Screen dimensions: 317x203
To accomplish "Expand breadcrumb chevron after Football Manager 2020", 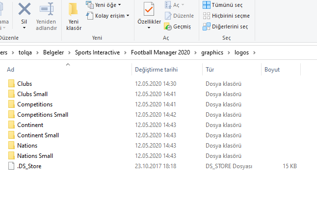I will point(195,53).
